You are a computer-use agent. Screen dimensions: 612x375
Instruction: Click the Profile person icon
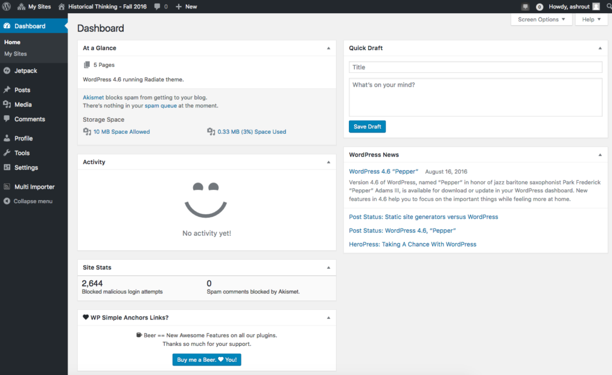7,138
